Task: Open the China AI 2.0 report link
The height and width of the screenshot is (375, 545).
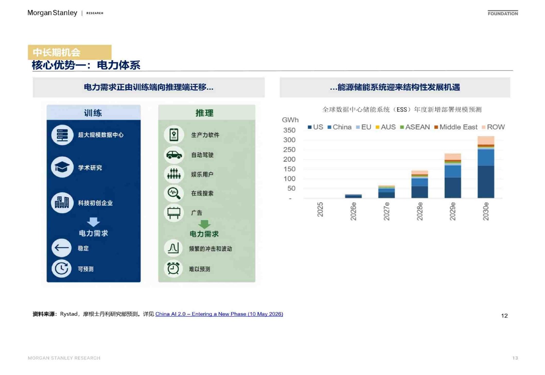Action: (219, 314)
